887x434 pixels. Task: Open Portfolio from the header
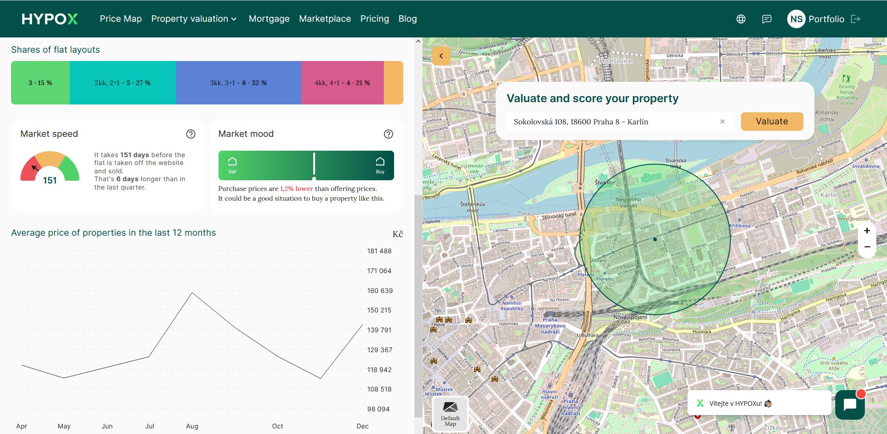(826, 19)
